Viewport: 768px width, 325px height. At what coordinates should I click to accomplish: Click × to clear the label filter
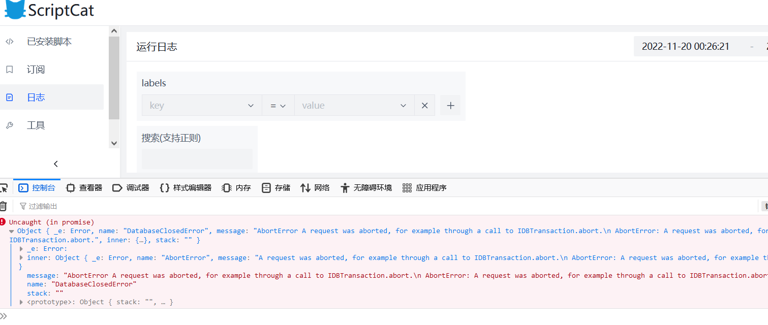pos(424,105)
